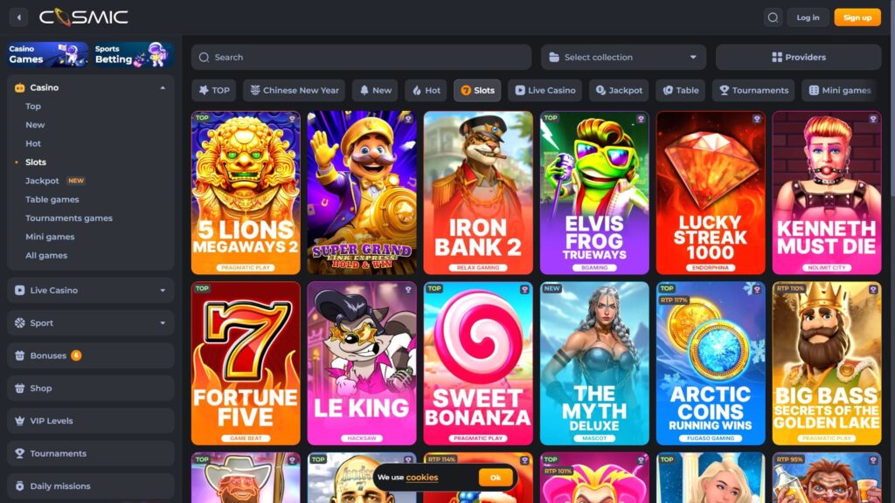The image size is (895, 503).
Task: Click the search magnifier icon near Log in
Action: (x=773, y=17)
